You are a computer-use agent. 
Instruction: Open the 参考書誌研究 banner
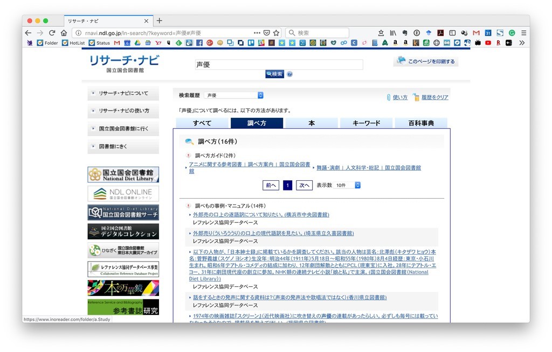123,307
